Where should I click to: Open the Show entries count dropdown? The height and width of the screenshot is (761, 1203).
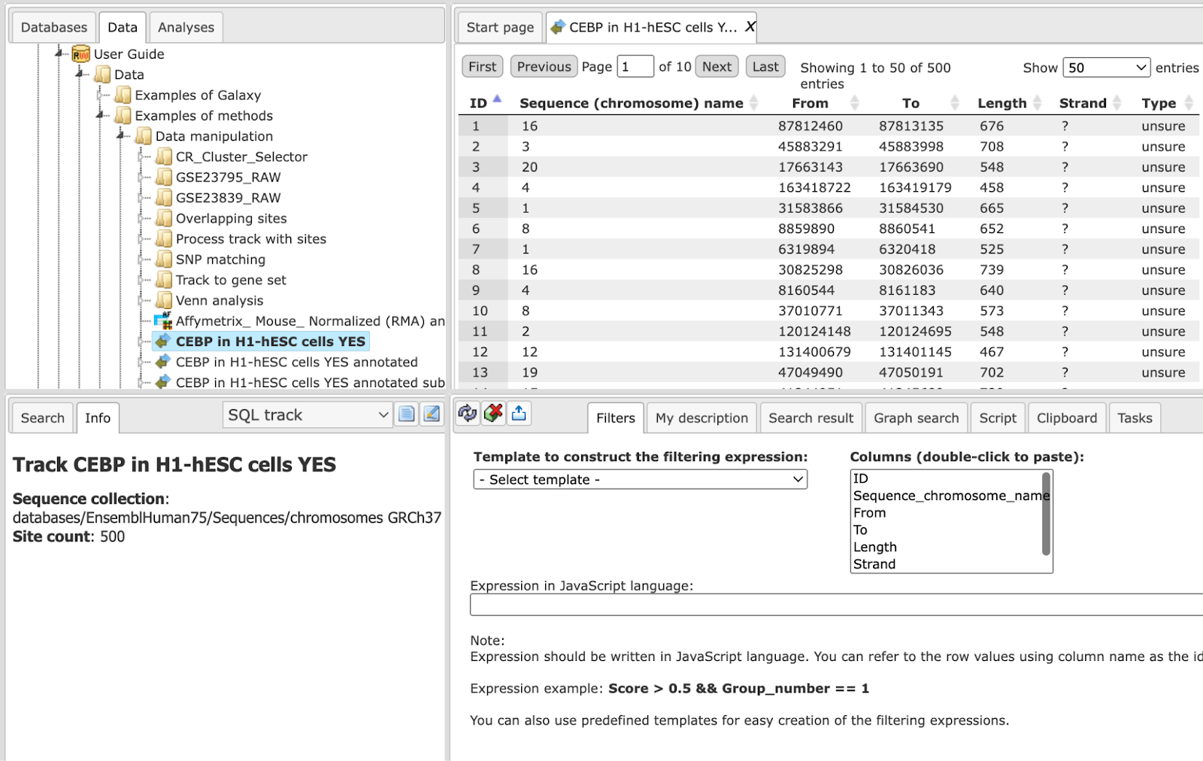pyautogui.click(x=1106, y=68)
